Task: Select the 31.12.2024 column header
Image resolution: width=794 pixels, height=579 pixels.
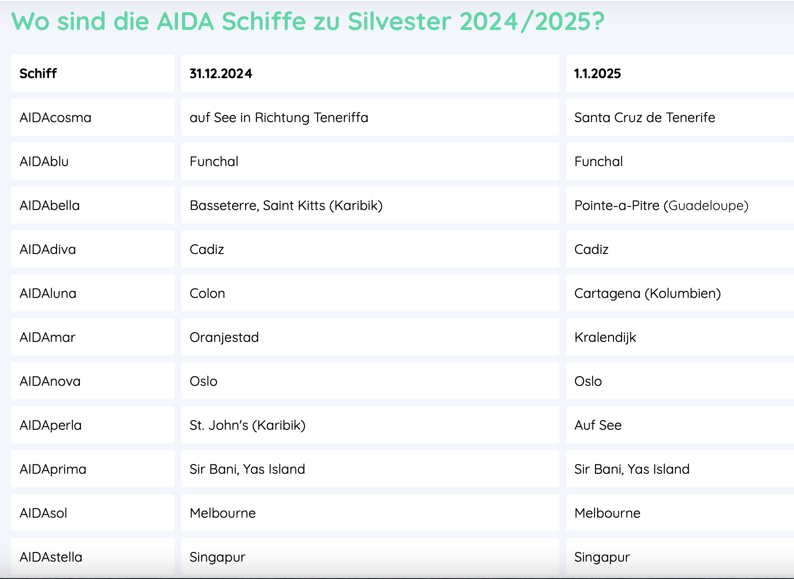Action: tap(221, 74)
